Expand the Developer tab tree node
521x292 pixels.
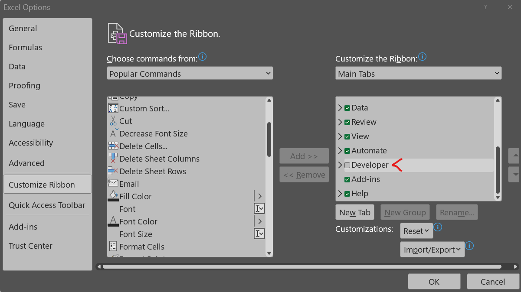(x=340, y=165)
